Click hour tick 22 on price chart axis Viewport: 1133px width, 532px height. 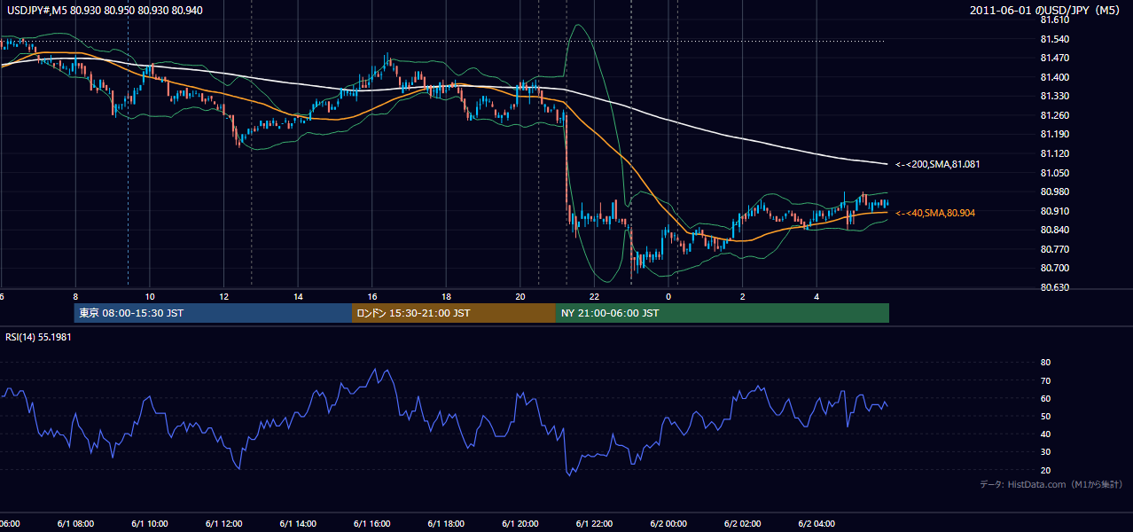click(x=594, y=297)
